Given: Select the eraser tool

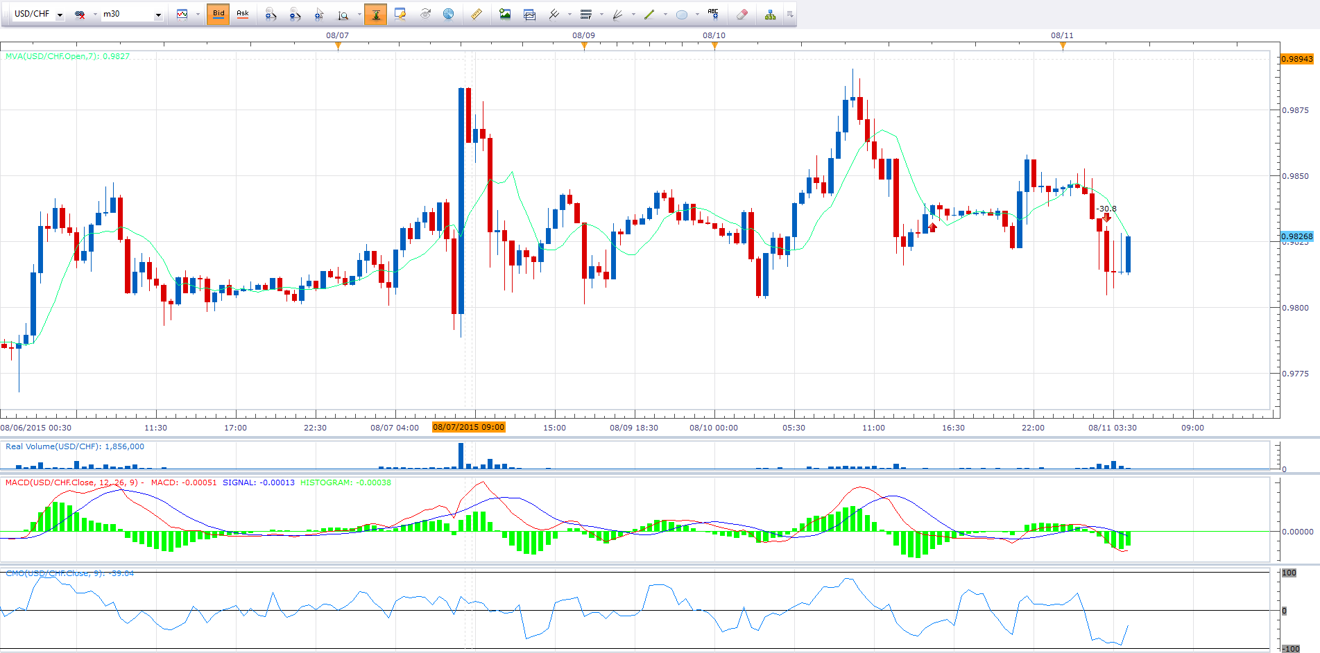Looking at the screenshot, I should click(742, 14).
